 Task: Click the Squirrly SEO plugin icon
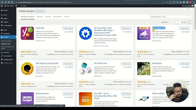(x=27, y=68)
